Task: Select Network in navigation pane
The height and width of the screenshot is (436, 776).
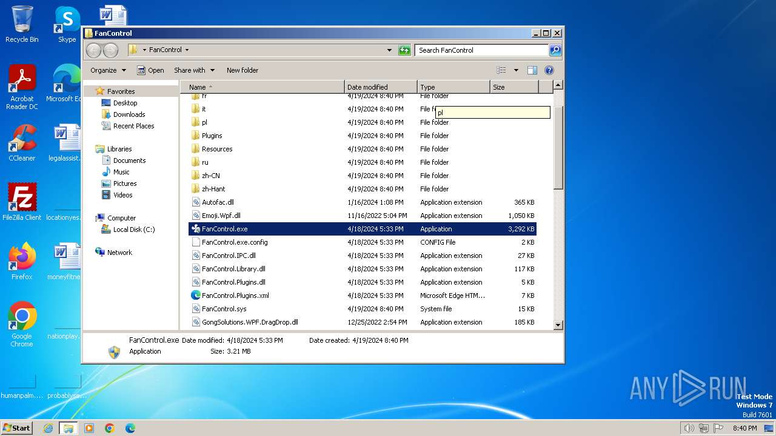Action: [119, 253]
